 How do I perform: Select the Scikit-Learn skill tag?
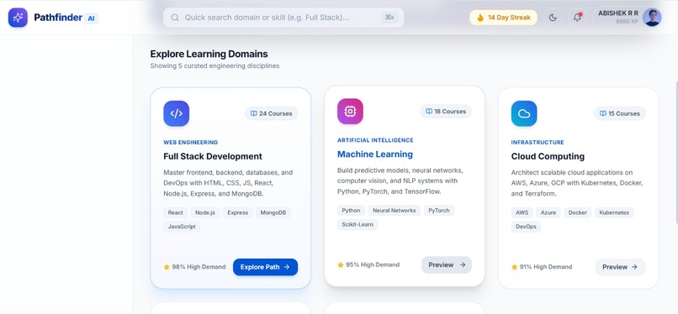pyautogui.click(x=358, y=224)
